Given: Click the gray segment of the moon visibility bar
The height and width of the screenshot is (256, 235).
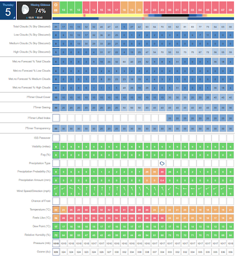Looking at the screenshot, I should [x=143, y=18].
